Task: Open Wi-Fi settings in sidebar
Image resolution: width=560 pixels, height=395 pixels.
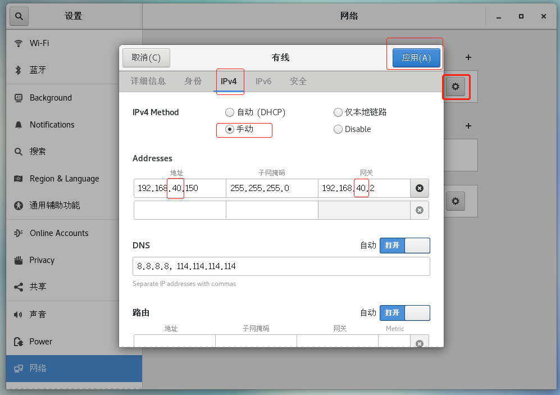Action: coord(74,44)
